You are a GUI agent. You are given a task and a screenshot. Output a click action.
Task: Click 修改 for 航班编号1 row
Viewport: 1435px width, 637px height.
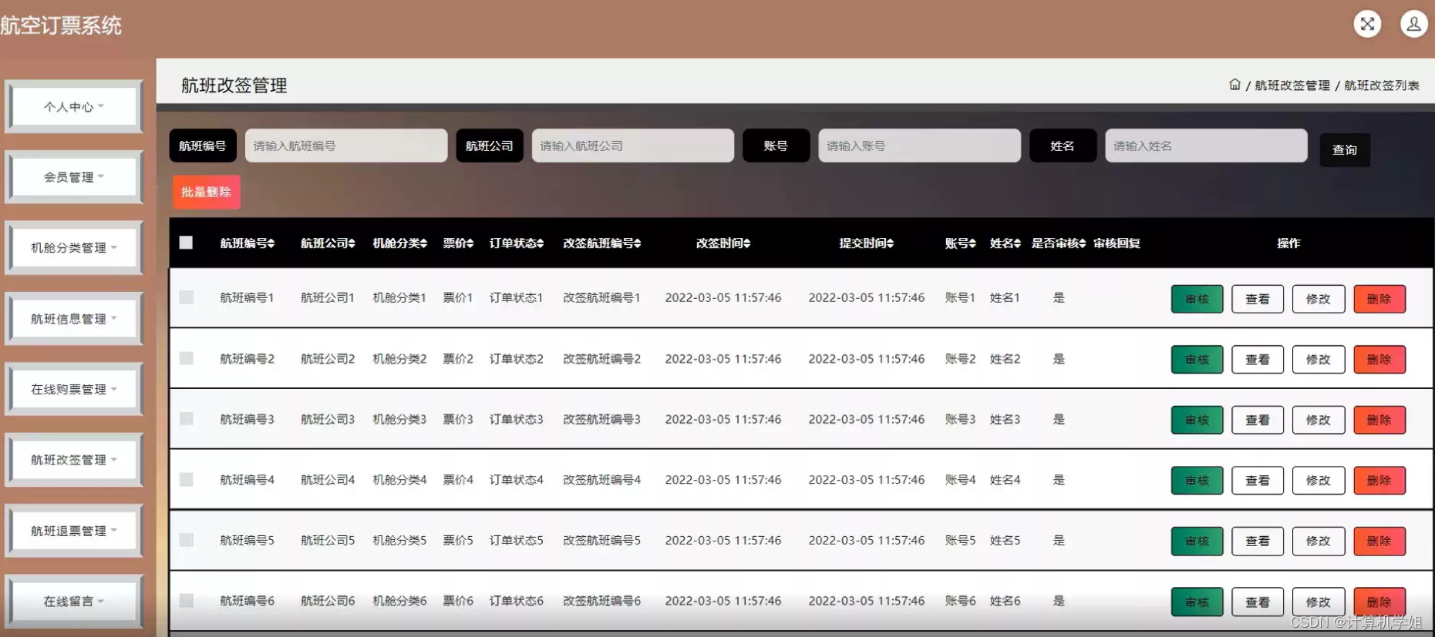tap(1319, 299)
